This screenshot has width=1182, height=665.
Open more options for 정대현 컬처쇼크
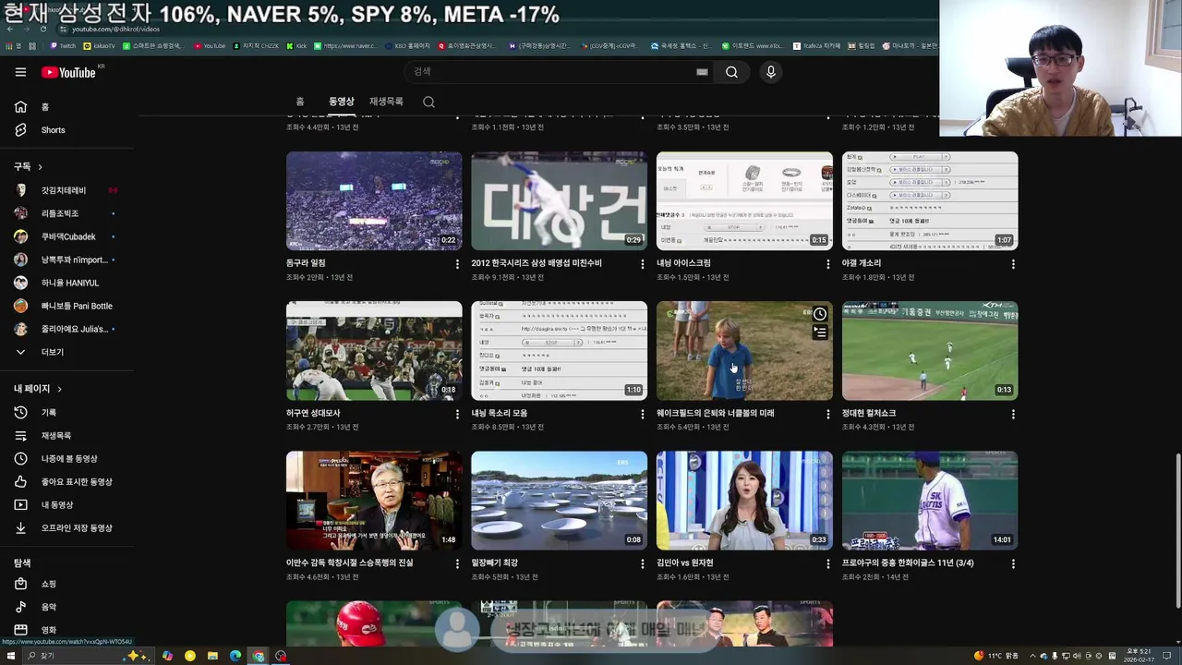click(x=1013, y=414)
